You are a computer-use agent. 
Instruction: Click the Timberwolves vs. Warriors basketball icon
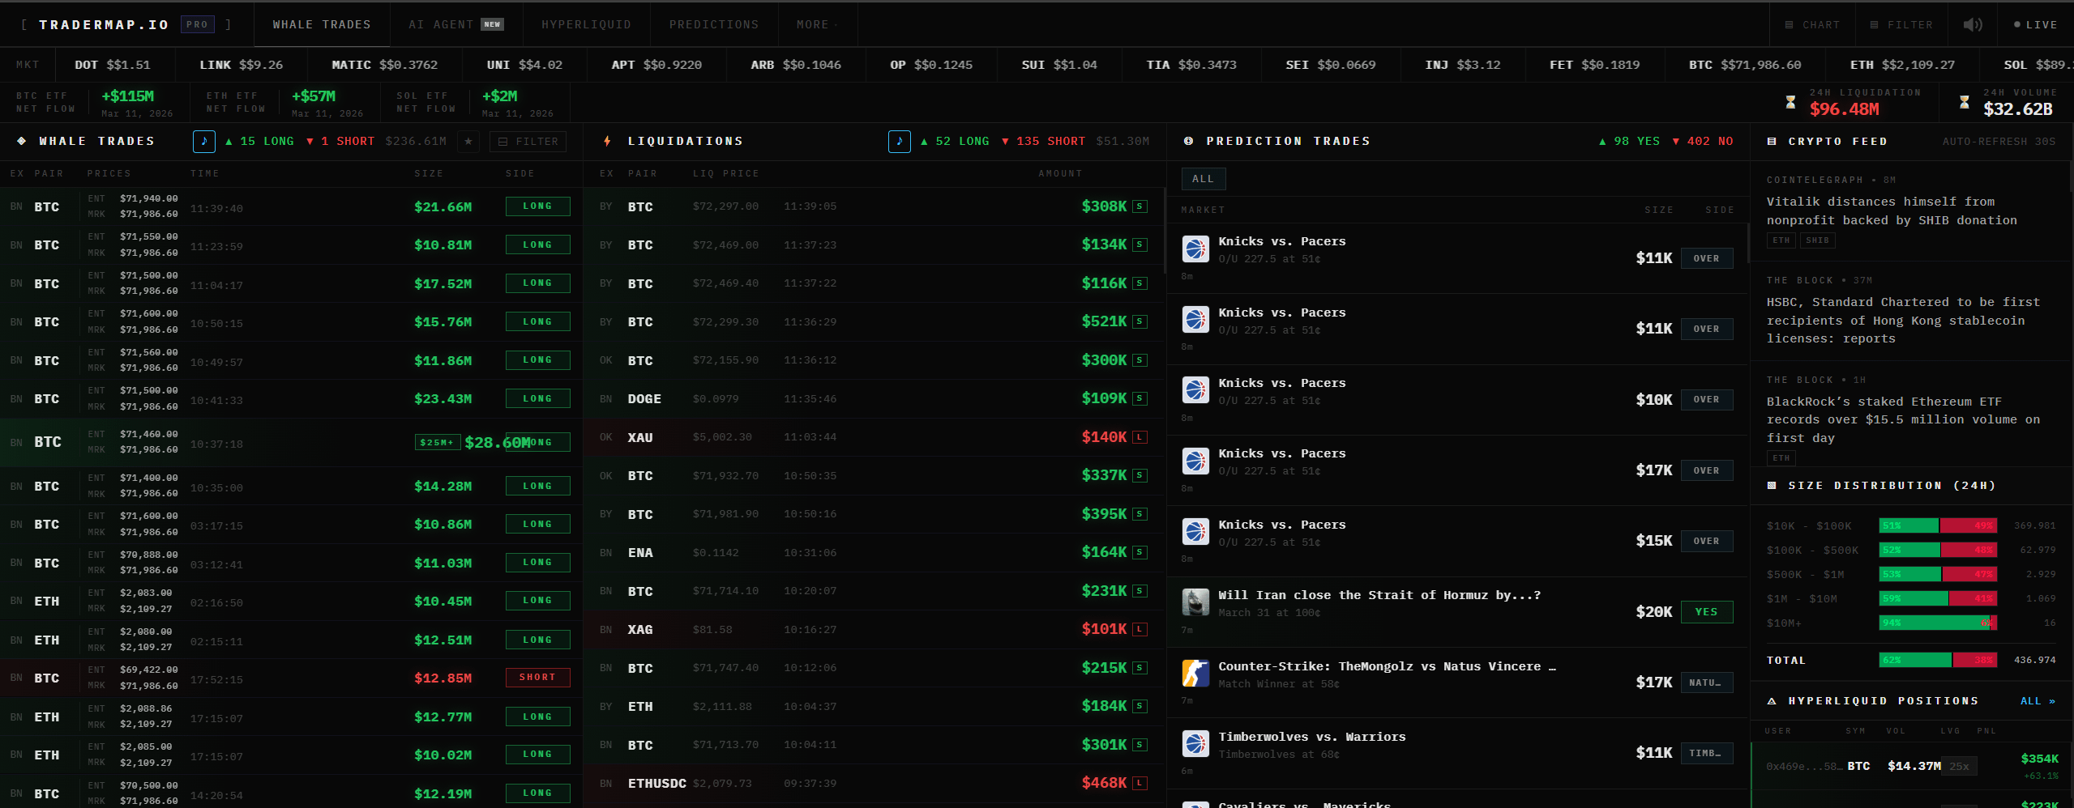1195,744
